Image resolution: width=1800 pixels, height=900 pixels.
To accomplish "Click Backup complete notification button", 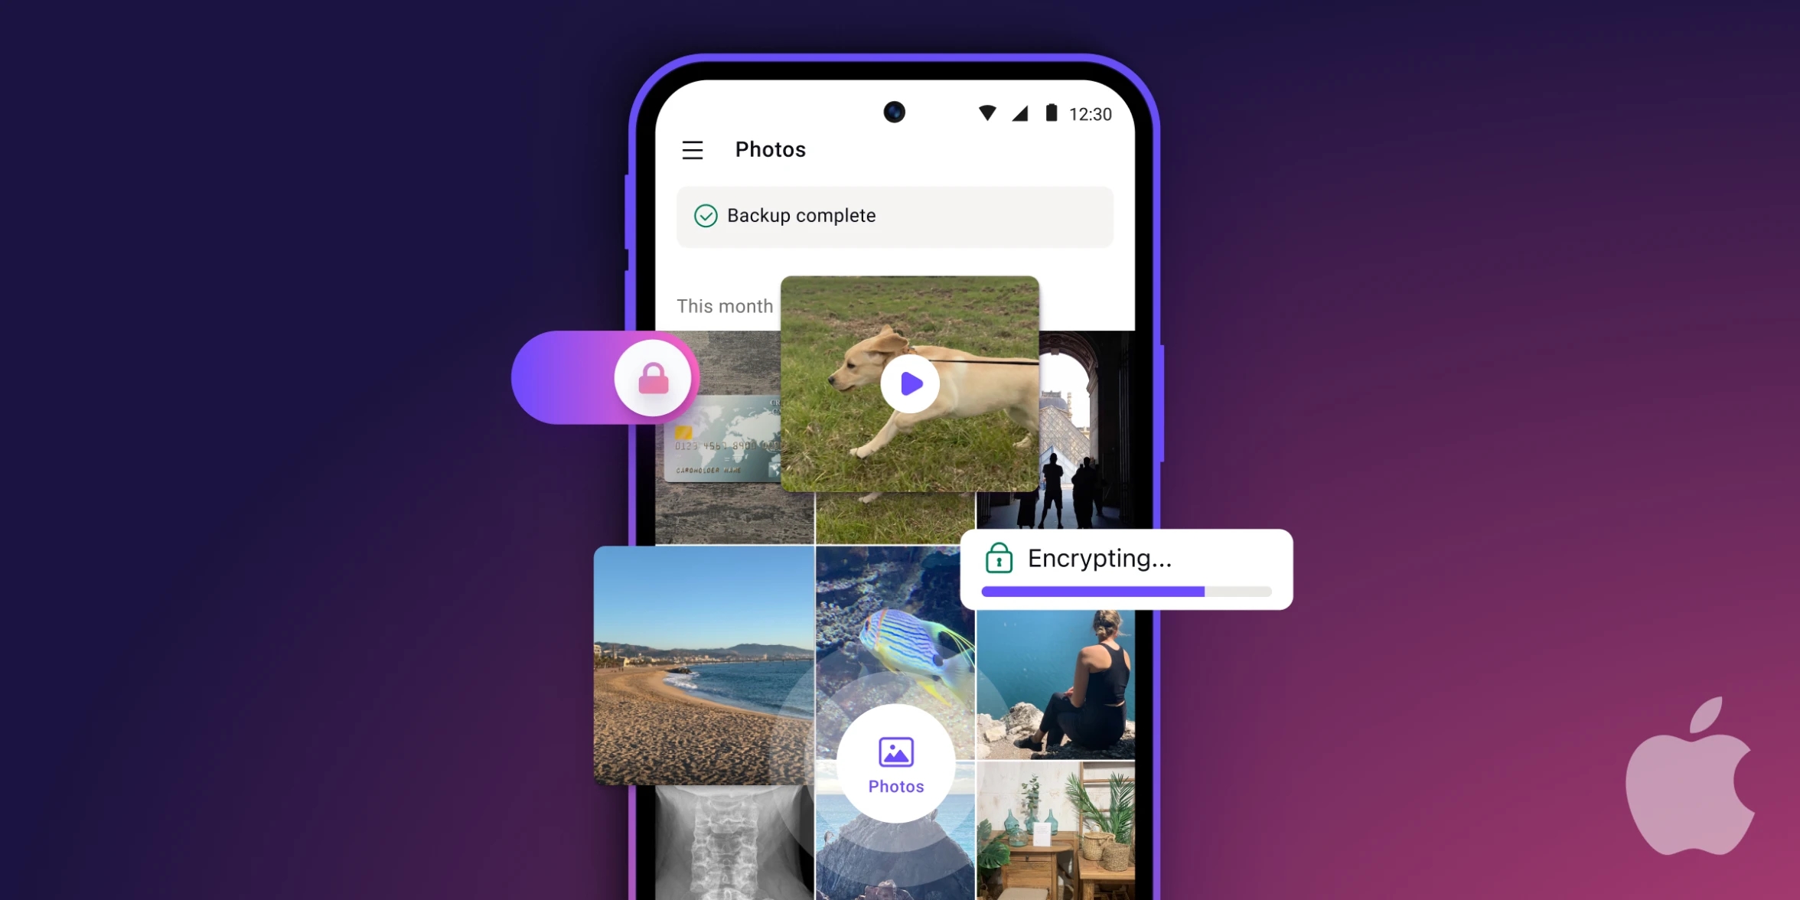I will coord(894,214).
